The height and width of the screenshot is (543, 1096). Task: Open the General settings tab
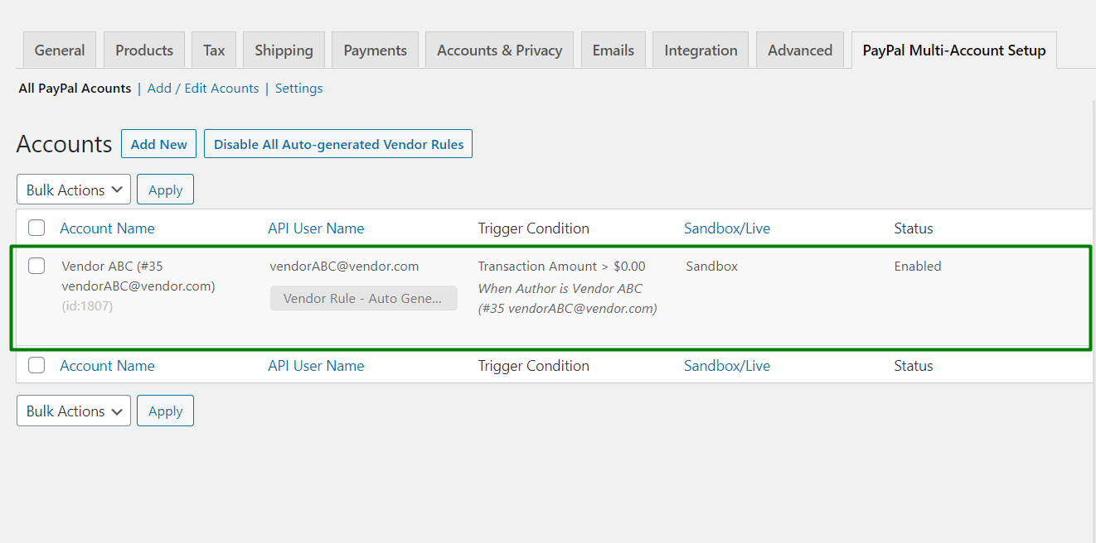click(x=60, y=50)
